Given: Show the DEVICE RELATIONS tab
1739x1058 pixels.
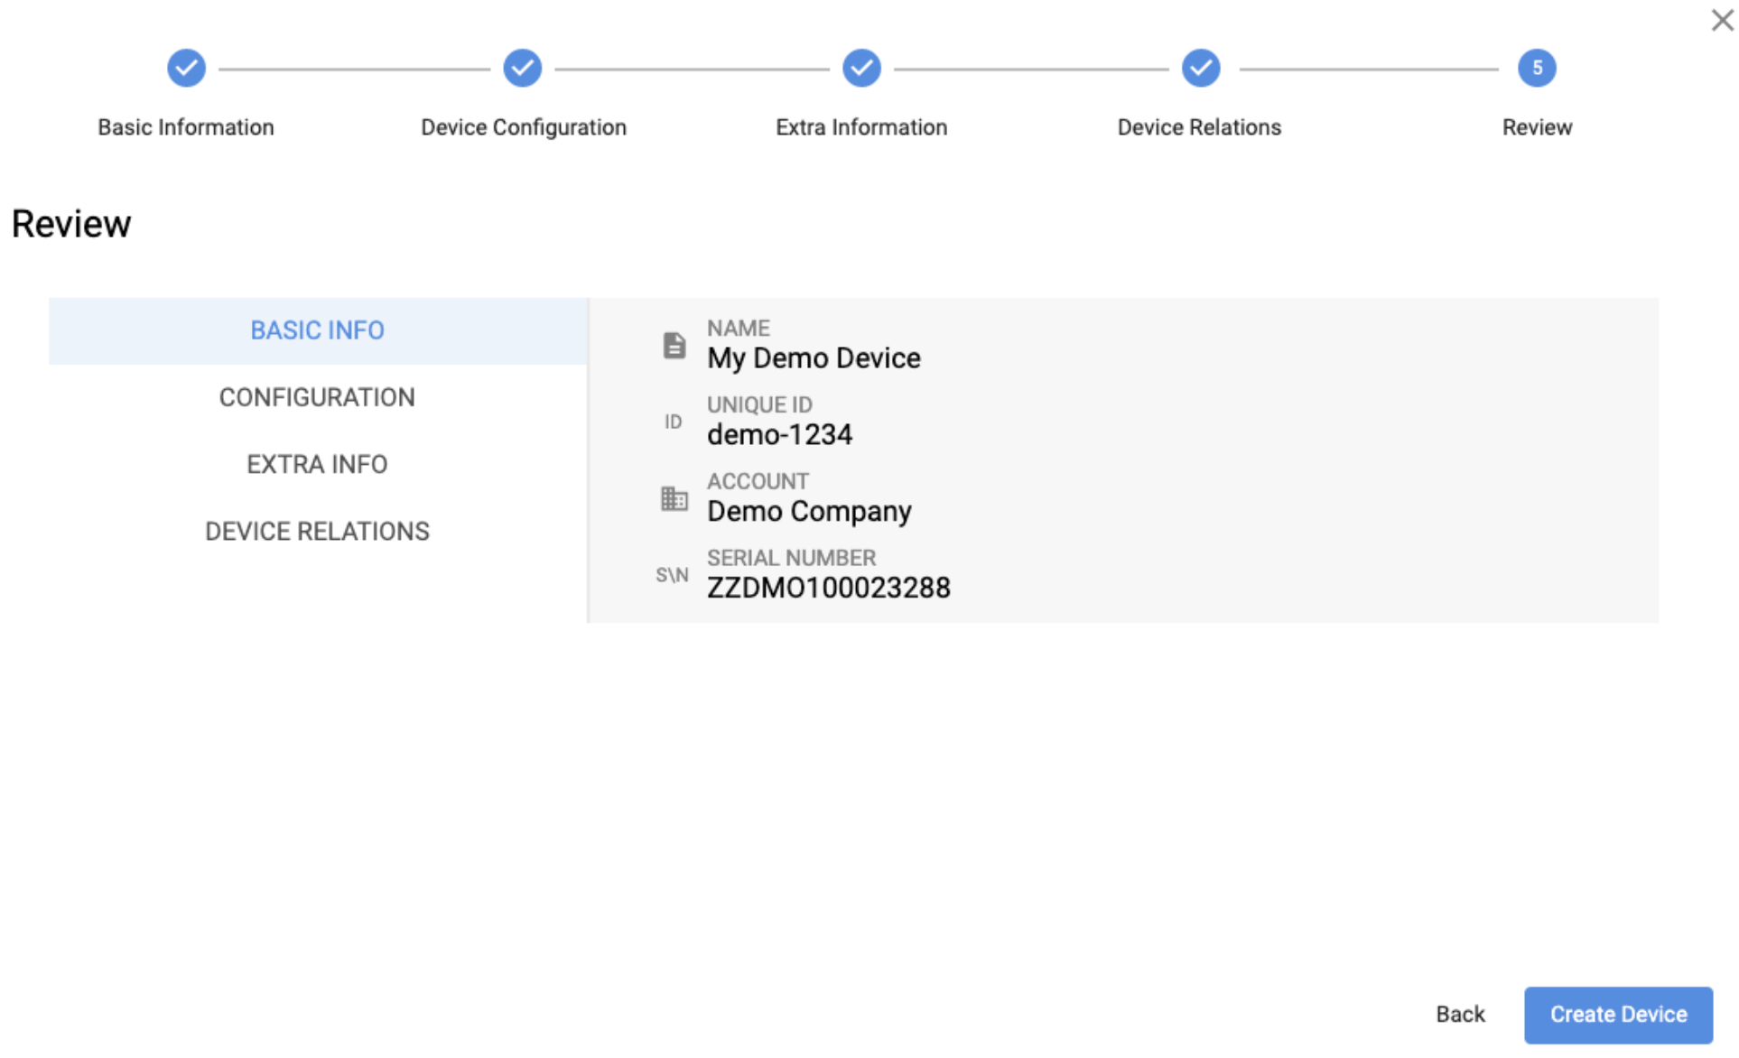Looking at the screenshot, I should (317, 531).
